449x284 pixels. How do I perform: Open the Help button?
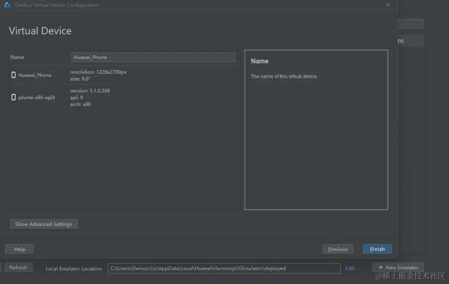[x=19, y=249]
